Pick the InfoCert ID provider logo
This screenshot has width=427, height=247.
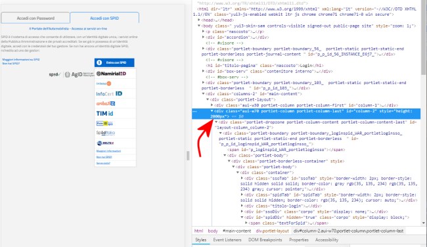tap(109, 94)
